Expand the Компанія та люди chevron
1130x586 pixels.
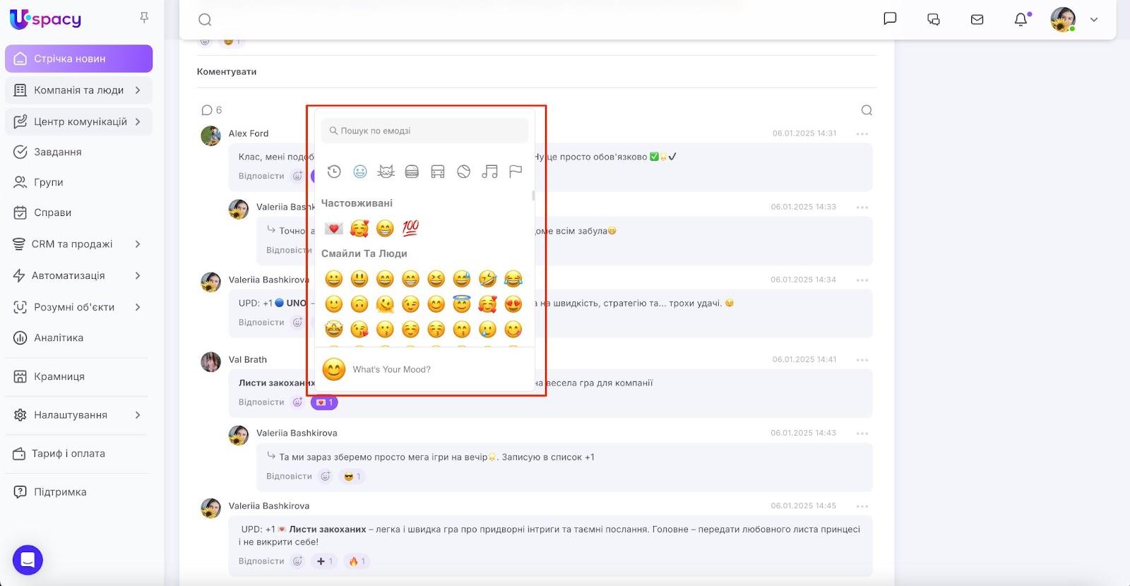(138, 90)
